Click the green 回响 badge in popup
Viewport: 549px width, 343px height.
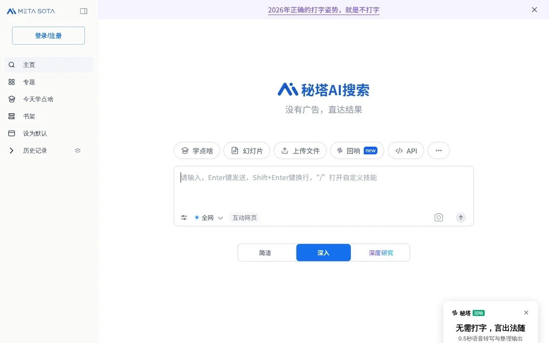tap(479, 313)
